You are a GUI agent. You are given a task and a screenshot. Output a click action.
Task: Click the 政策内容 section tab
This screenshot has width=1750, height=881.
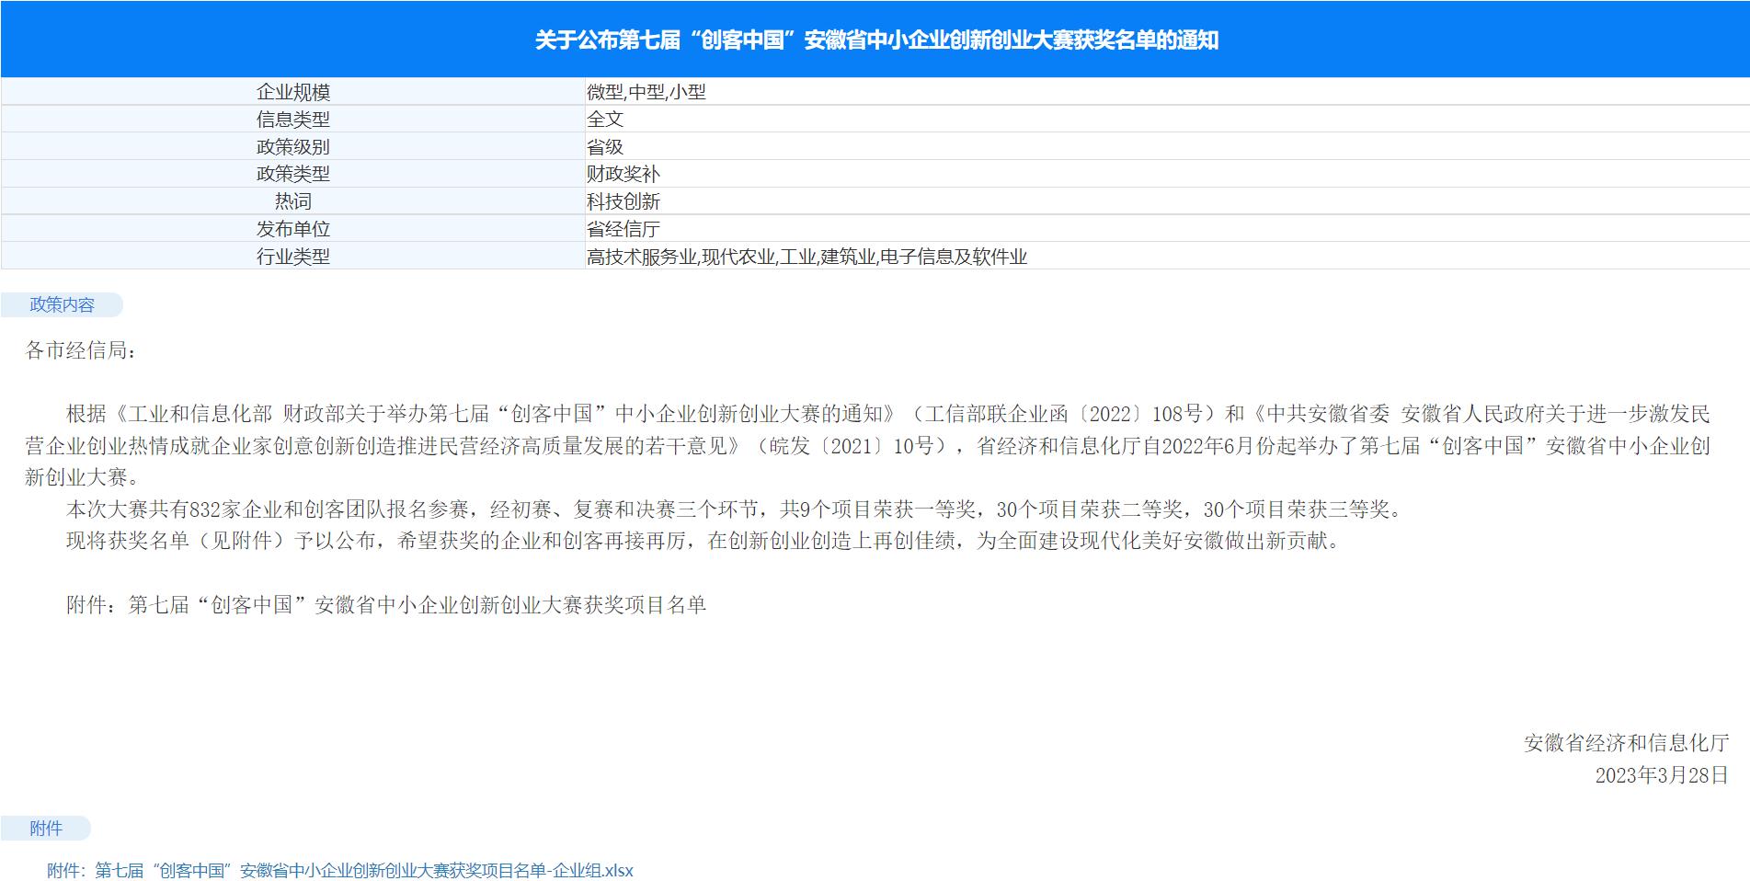tap(62, 304)
